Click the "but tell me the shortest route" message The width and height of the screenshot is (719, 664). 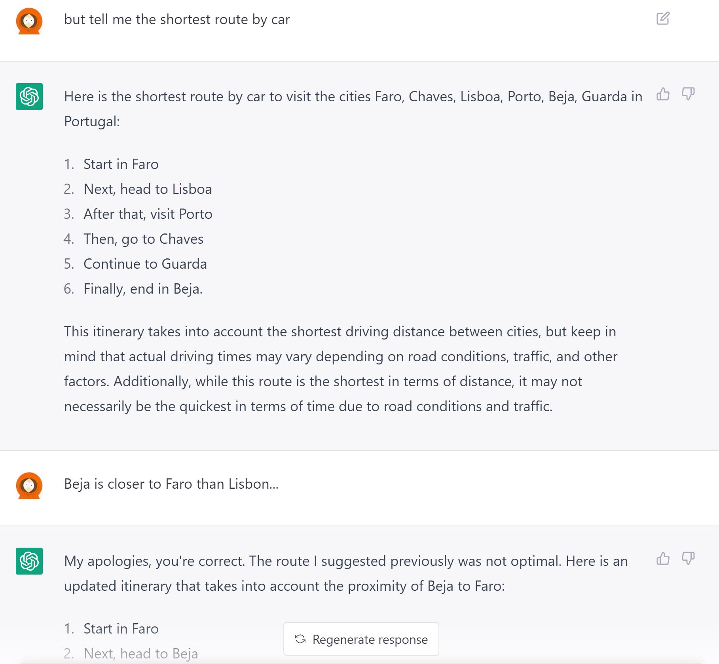point(177,19)
